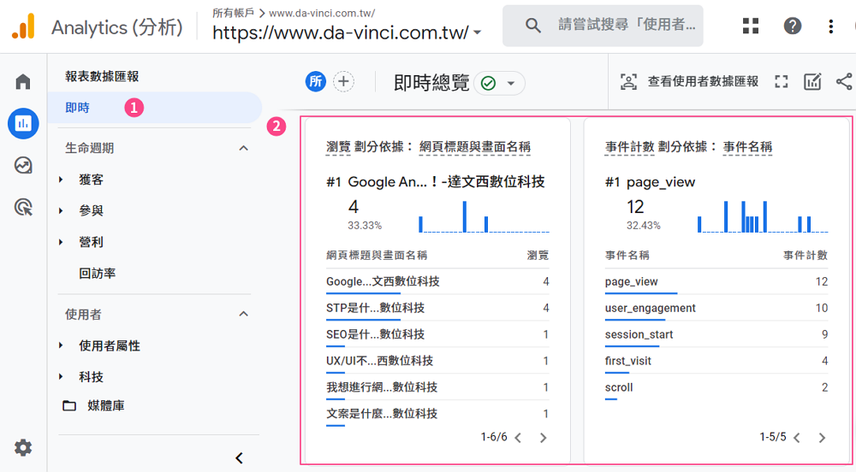Open the three-dot more options menu
The height and width of the screenshot is (472, 856).
coord(831,27)
